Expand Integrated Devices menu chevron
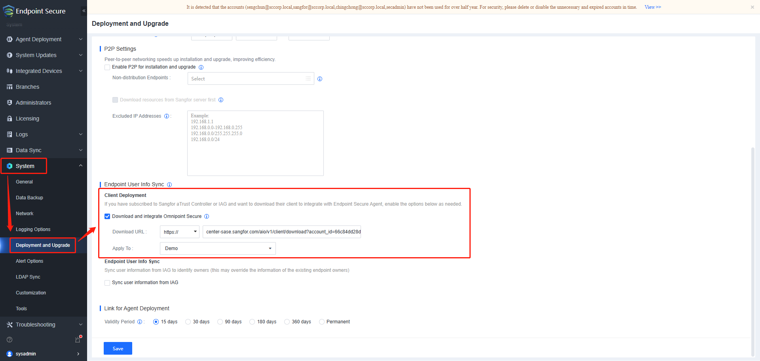760x361 pixels. (x=81, y=71)
